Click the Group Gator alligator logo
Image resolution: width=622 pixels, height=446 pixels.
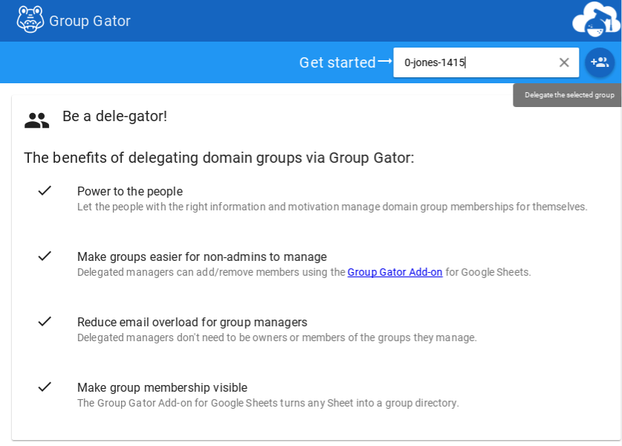pyautogui.click(x=30, y=20)
